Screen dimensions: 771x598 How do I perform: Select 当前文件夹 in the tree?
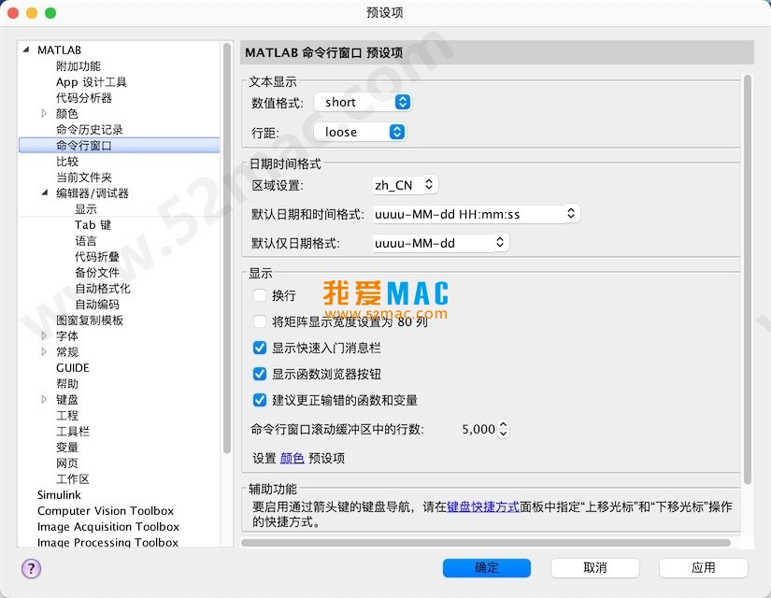[83, 177]
